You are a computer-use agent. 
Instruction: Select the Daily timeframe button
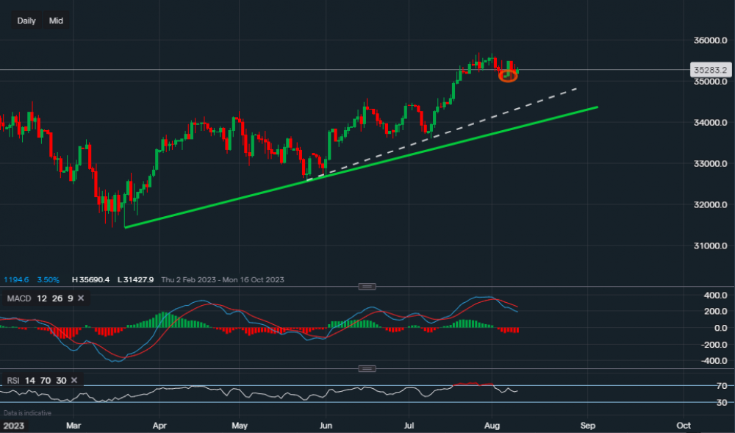[26, 21]
